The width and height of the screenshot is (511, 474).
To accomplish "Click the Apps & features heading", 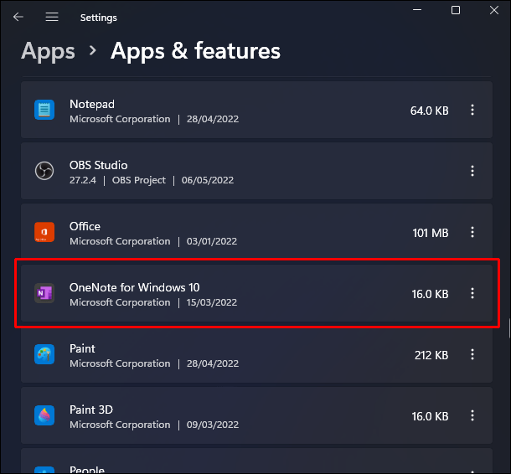I will 195,51.
